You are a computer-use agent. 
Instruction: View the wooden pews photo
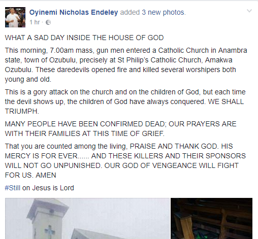tap(211, 218)
